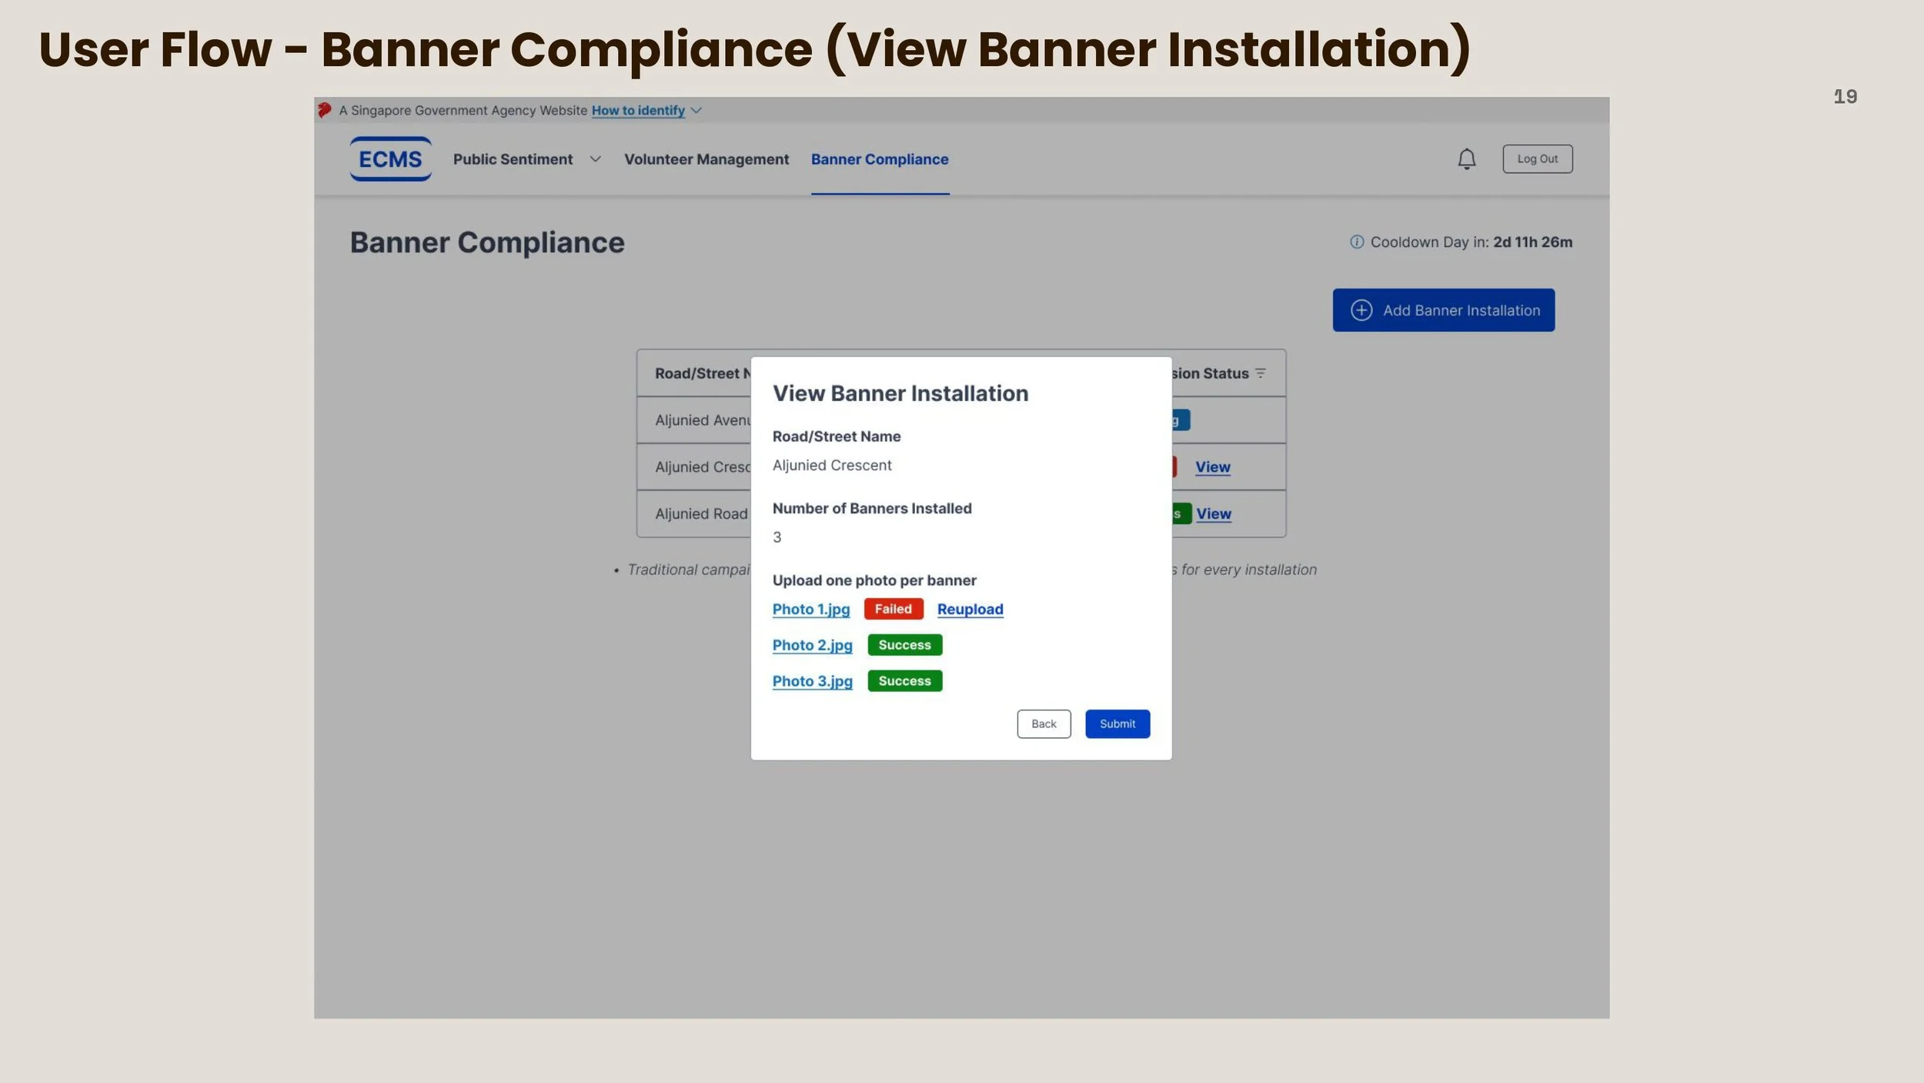Click the Log Out button
The image size is (1924, 1083).
[x=1538, y=159]
